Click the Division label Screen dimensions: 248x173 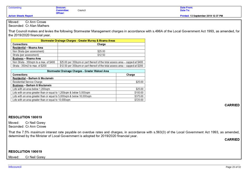tap(61, 7)
